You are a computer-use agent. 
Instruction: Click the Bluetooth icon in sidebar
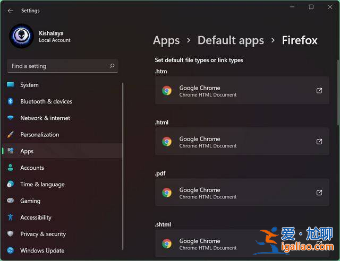pos(11,101)
